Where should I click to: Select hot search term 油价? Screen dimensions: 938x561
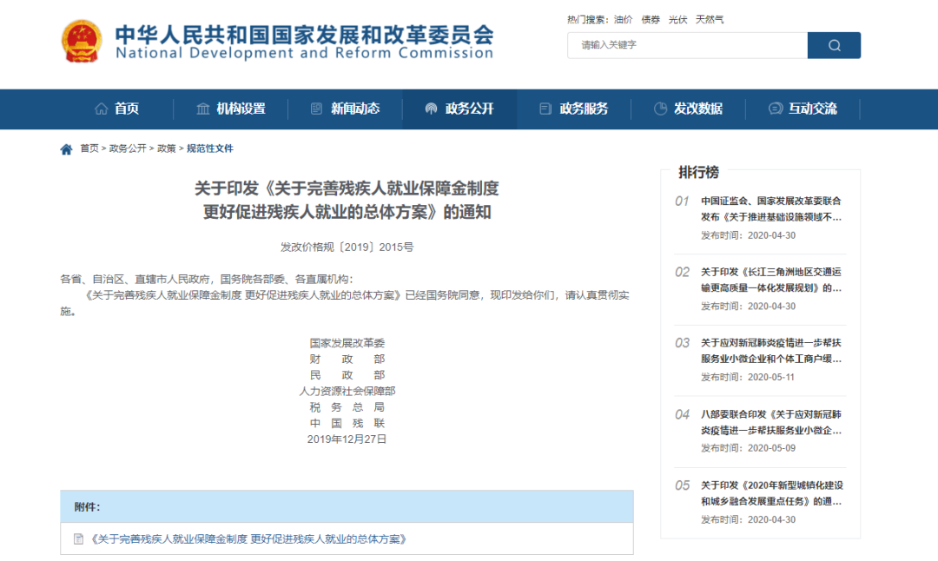pos(623,19)
